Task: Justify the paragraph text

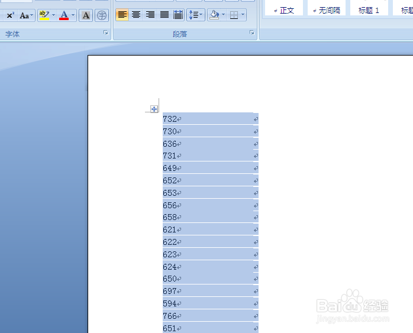Action: (x=164, y=15)
